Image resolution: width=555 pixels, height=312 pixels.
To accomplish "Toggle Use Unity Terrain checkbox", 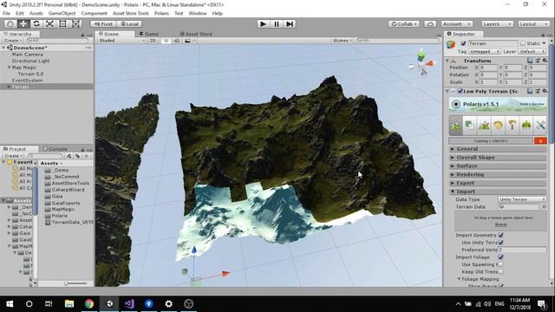I will 501,243.
